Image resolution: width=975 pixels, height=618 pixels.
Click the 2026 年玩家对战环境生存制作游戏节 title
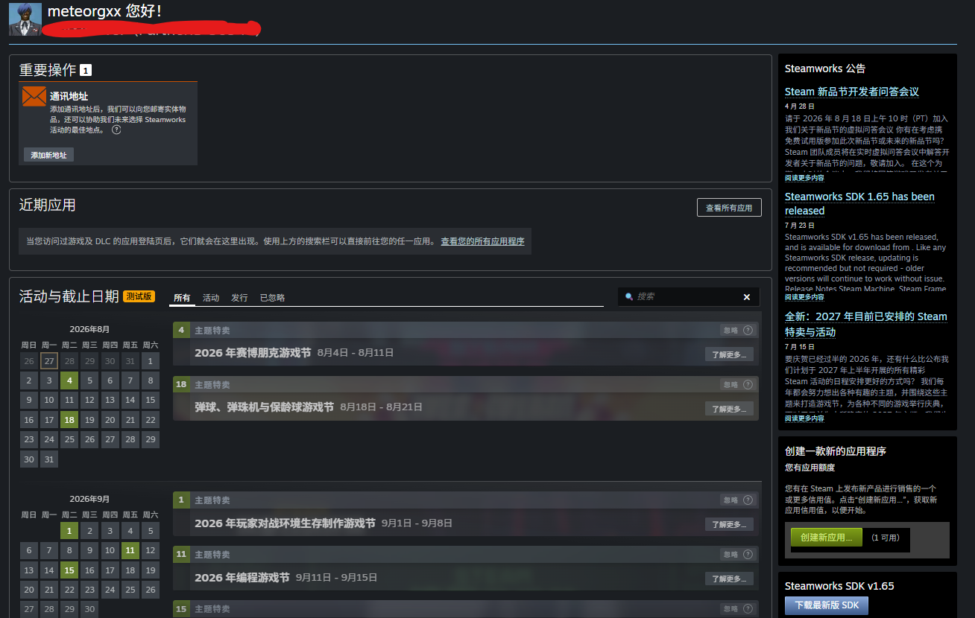285,523
